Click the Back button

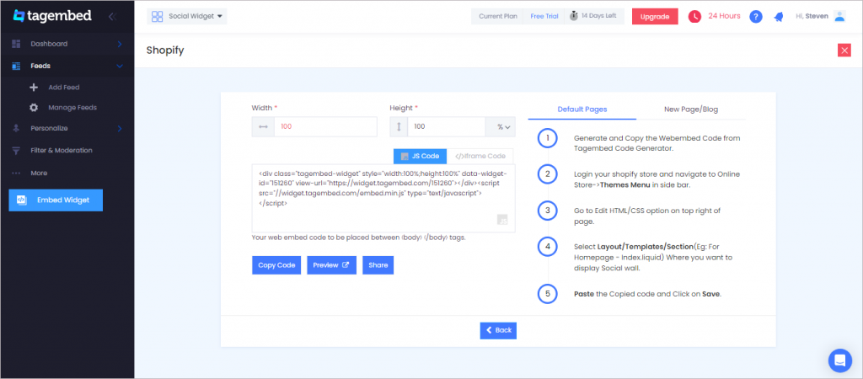pyautogui.click(x=498, y=330)
